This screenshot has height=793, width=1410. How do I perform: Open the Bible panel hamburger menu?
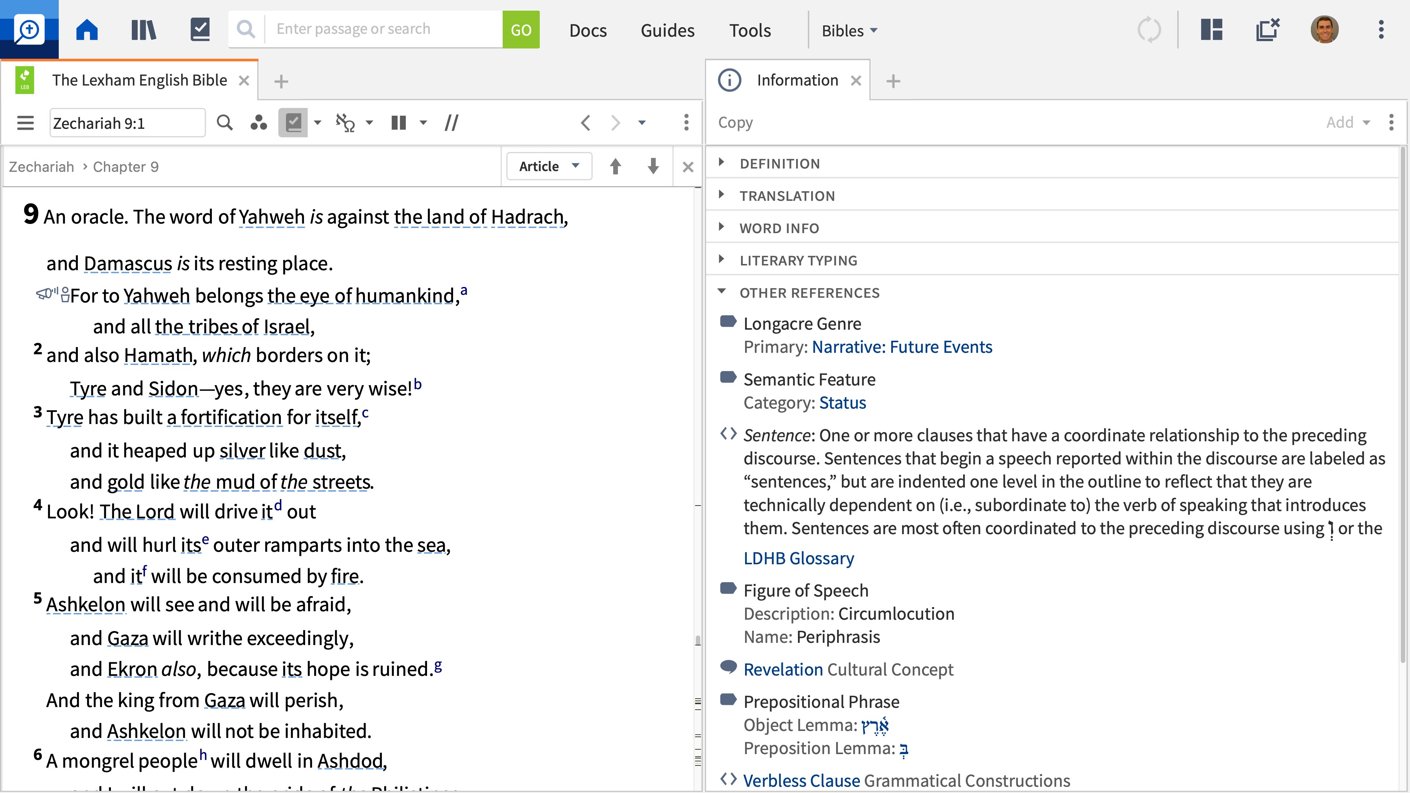25,123
